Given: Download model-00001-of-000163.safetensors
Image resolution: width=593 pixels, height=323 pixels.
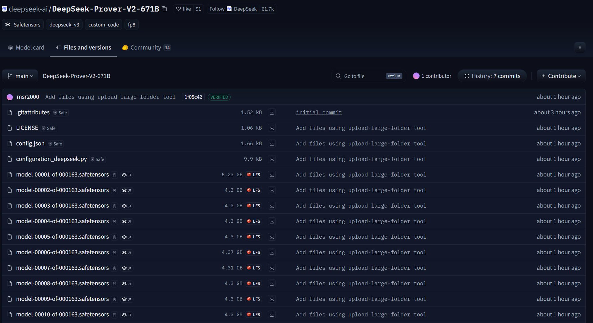Looking at the screenshot, I should [272, 175].
